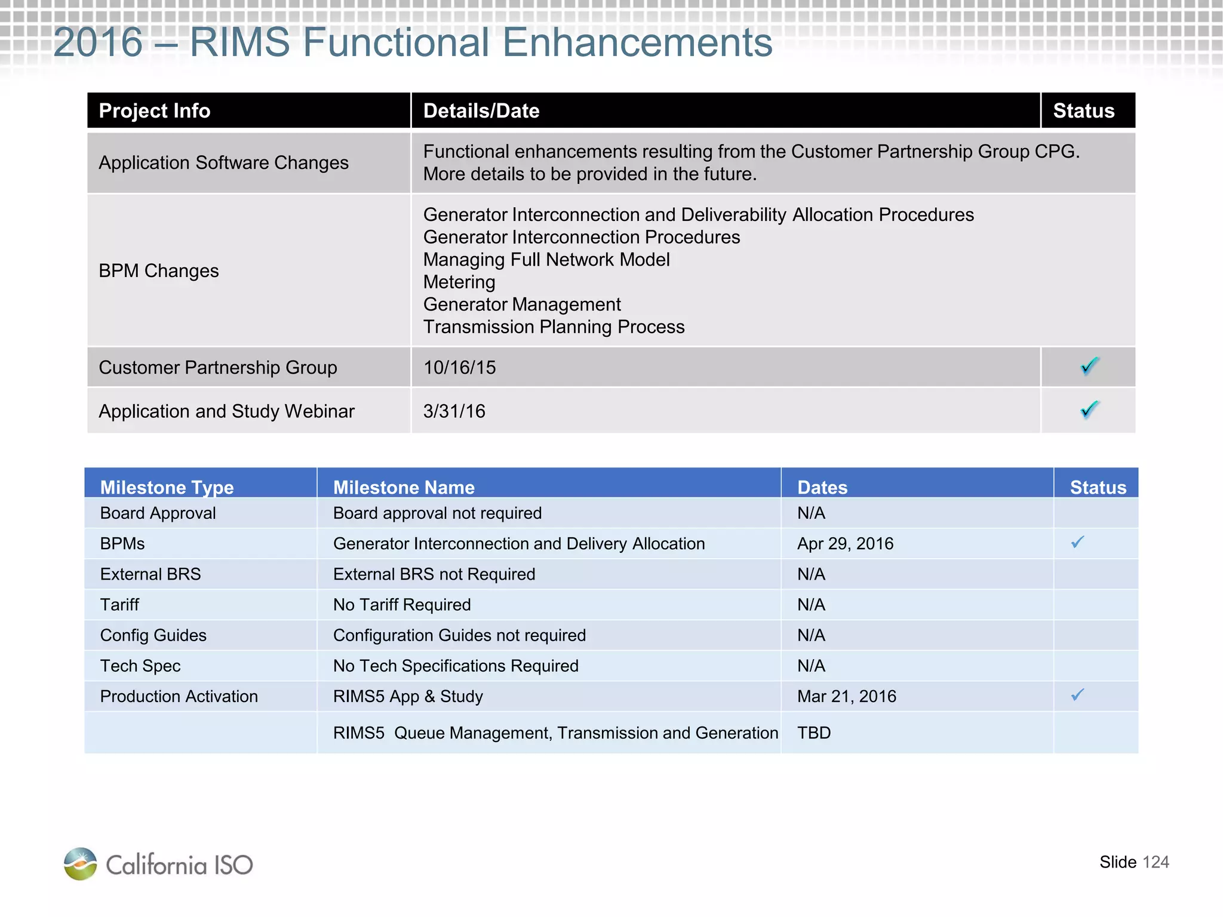Click the 'TBD' date cell
Screen dimensions: 1223x917
coord(917,733)
